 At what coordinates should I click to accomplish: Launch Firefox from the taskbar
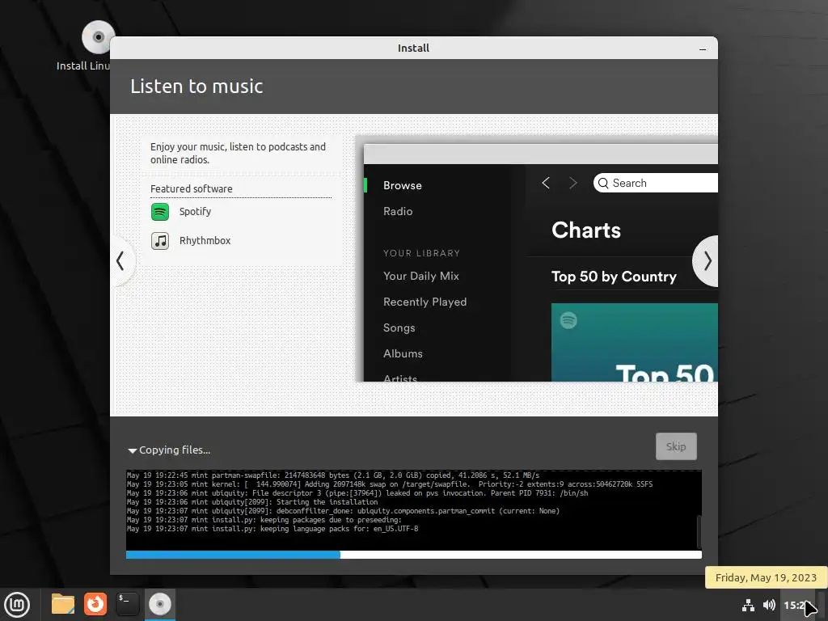click(95, 604)
